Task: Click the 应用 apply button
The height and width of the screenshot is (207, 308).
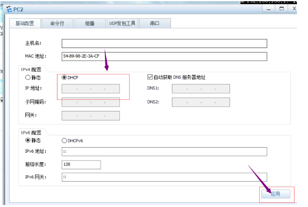Action: (x=276, y=194)
